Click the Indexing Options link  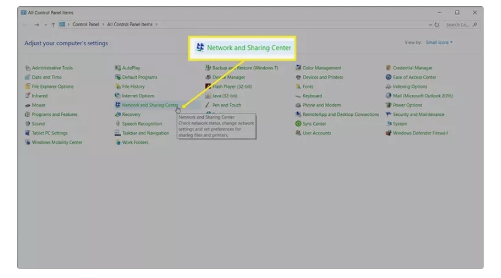click(410, 86)
